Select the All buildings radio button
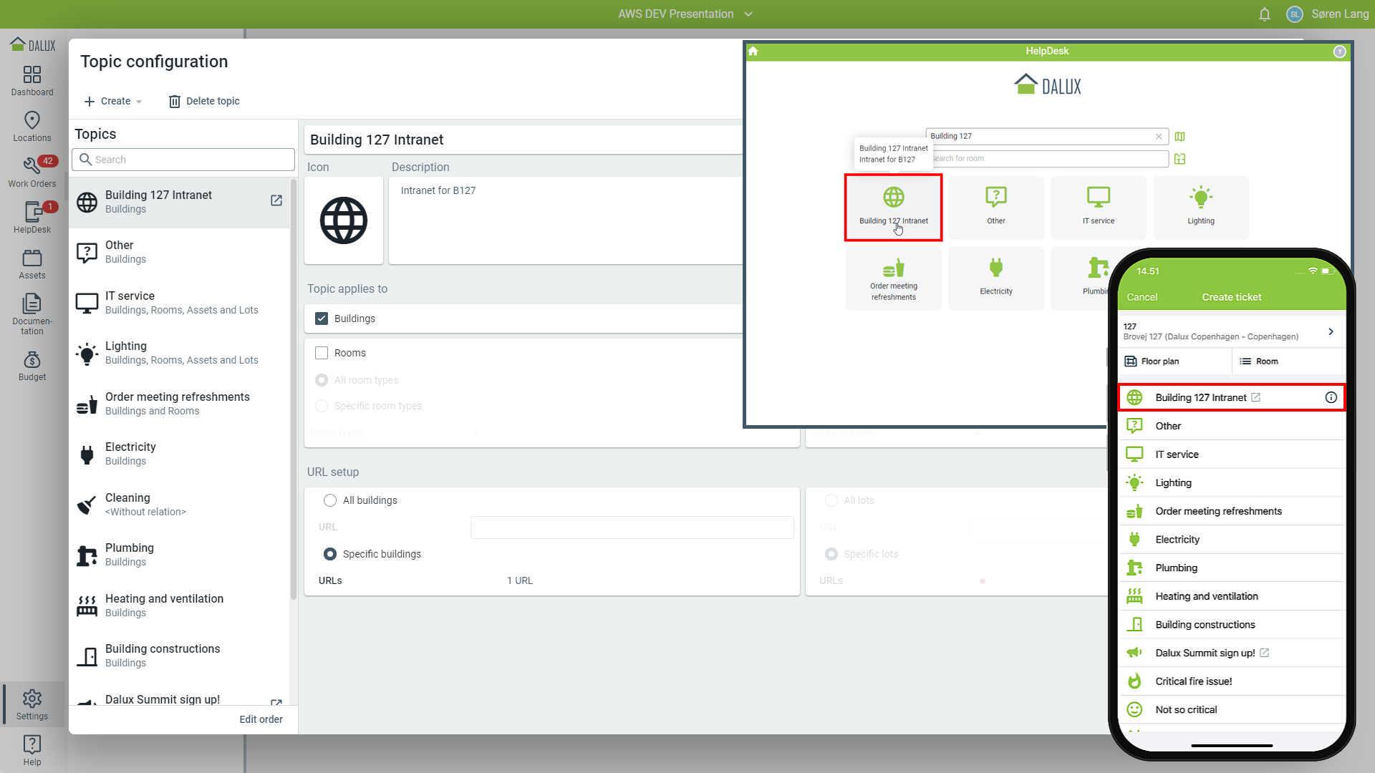 coord(330,500)
